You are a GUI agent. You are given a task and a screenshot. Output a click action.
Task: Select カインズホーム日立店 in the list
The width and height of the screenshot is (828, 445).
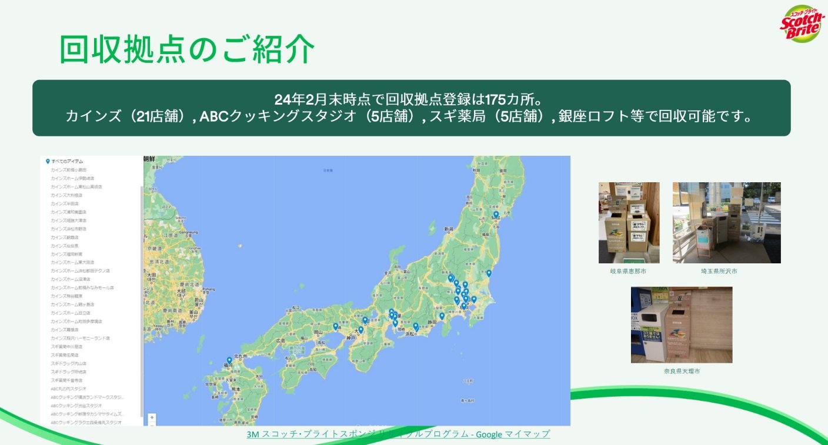71,313
